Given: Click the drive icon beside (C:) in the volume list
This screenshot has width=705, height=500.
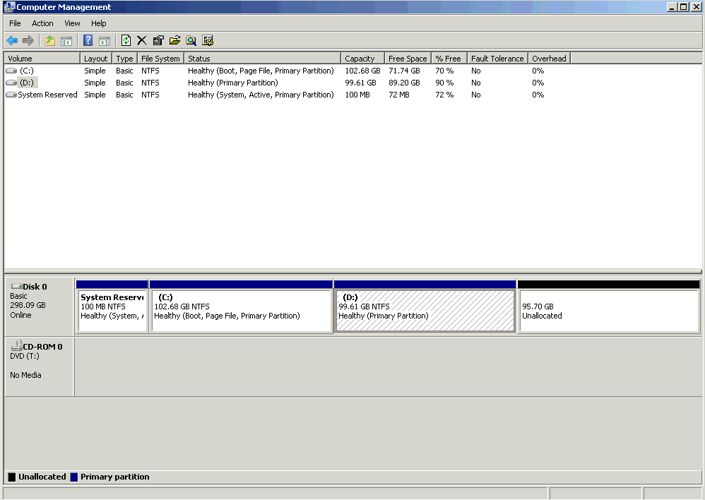Looking at the screenshot, I should pos(11,71).
